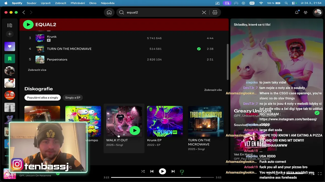The image size is (325, 182).
Task: Click Zobrazit vše next to Diskografie
Action: [x=213, y=90]
